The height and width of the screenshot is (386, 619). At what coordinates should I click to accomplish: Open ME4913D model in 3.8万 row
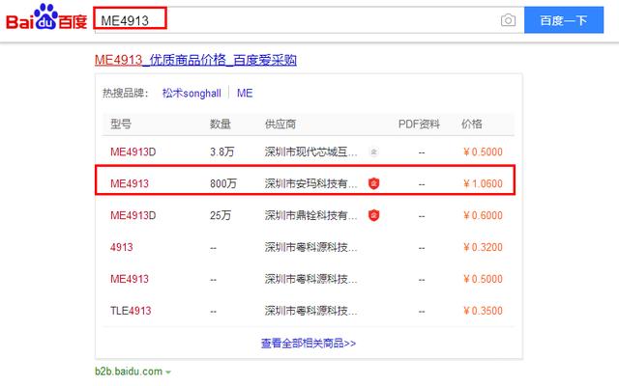tap(133, 152)
